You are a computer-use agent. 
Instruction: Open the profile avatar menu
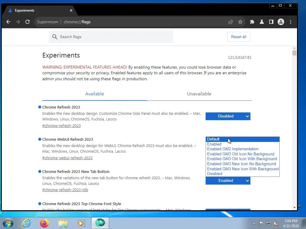[x=281, y=22]
